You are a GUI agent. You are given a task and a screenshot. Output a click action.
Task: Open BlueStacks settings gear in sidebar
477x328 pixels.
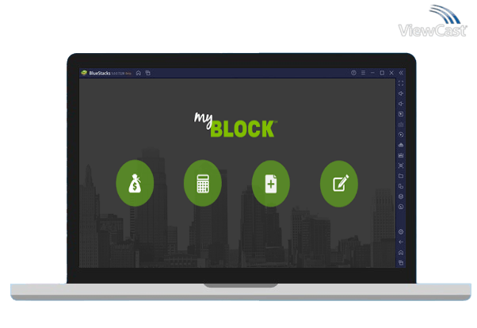[x=401, y=232]
